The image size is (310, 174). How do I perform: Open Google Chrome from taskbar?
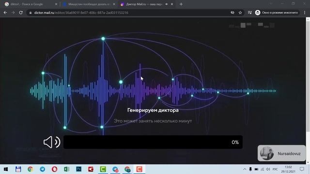(30, 169)
